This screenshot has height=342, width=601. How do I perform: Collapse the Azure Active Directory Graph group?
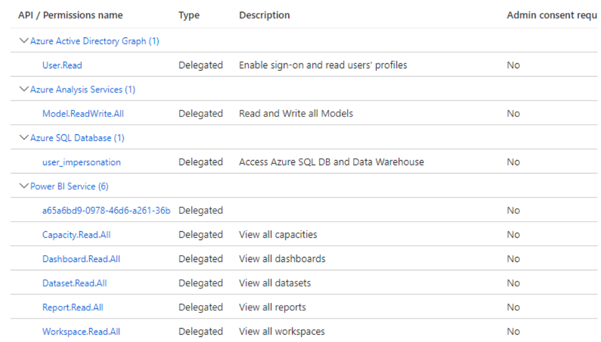[24, 41]
